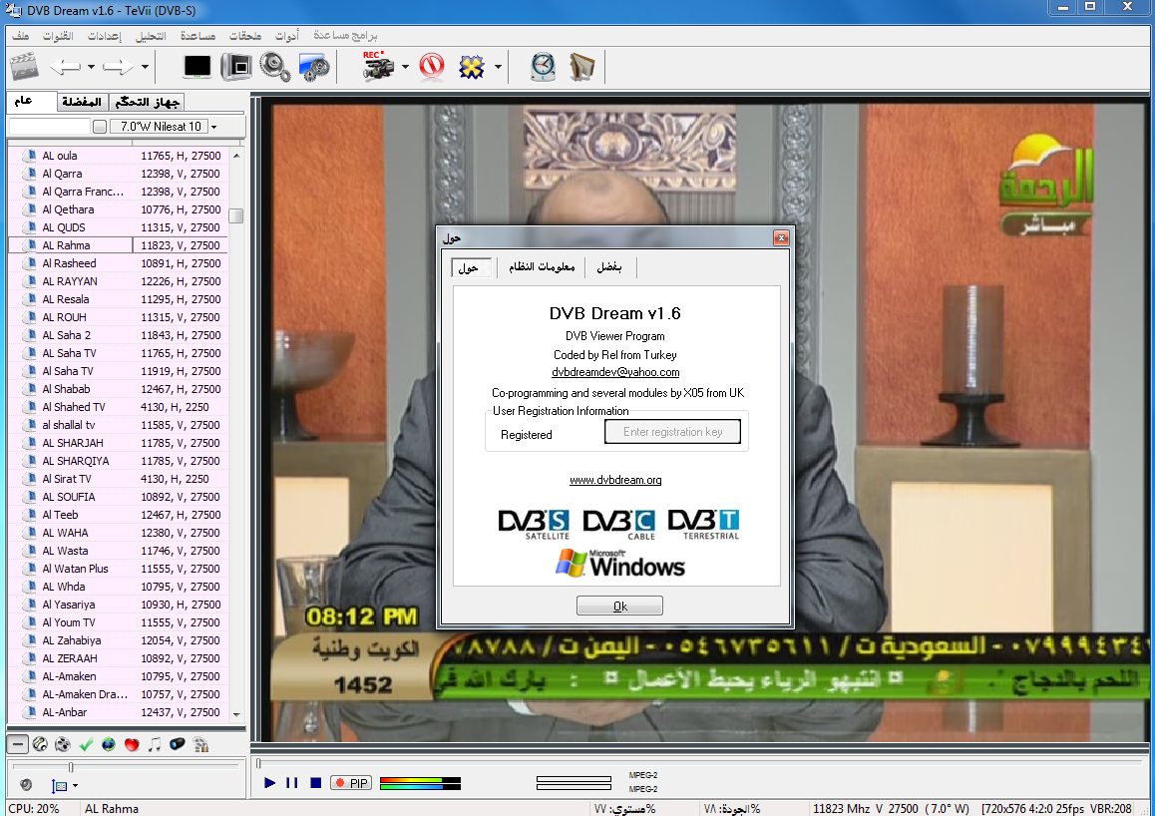Image resolution: width=1155 pixels, height=816 pixels.
Task: Open the REC camera dropdown arrow
Action: point(405,67)
